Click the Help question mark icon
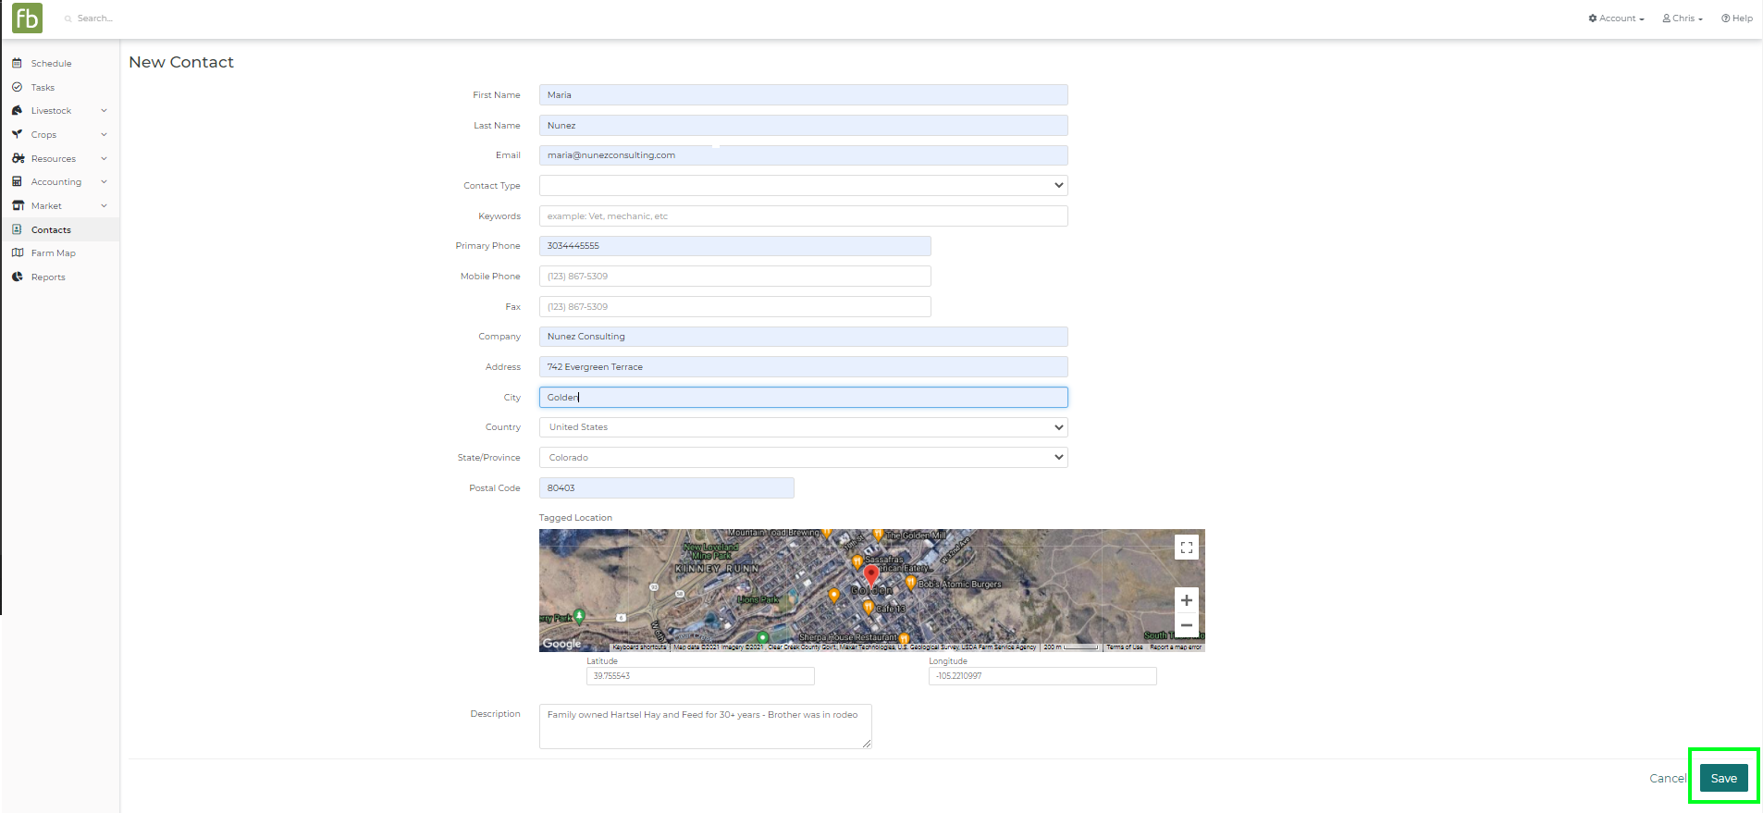The image size is (1763, 813). (x=1726, y=18)
